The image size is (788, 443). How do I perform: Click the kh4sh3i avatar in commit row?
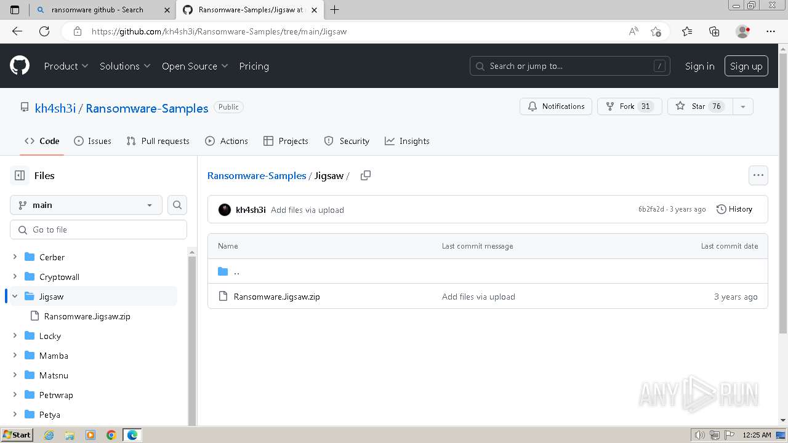coord(225,210)
